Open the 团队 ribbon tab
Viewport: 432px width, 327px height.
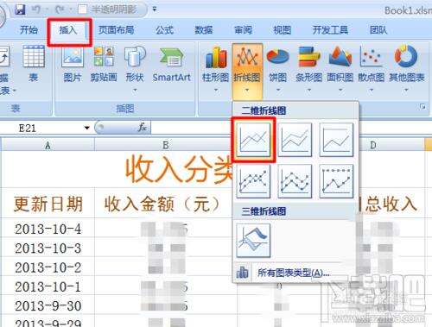[x=378, y=30]
